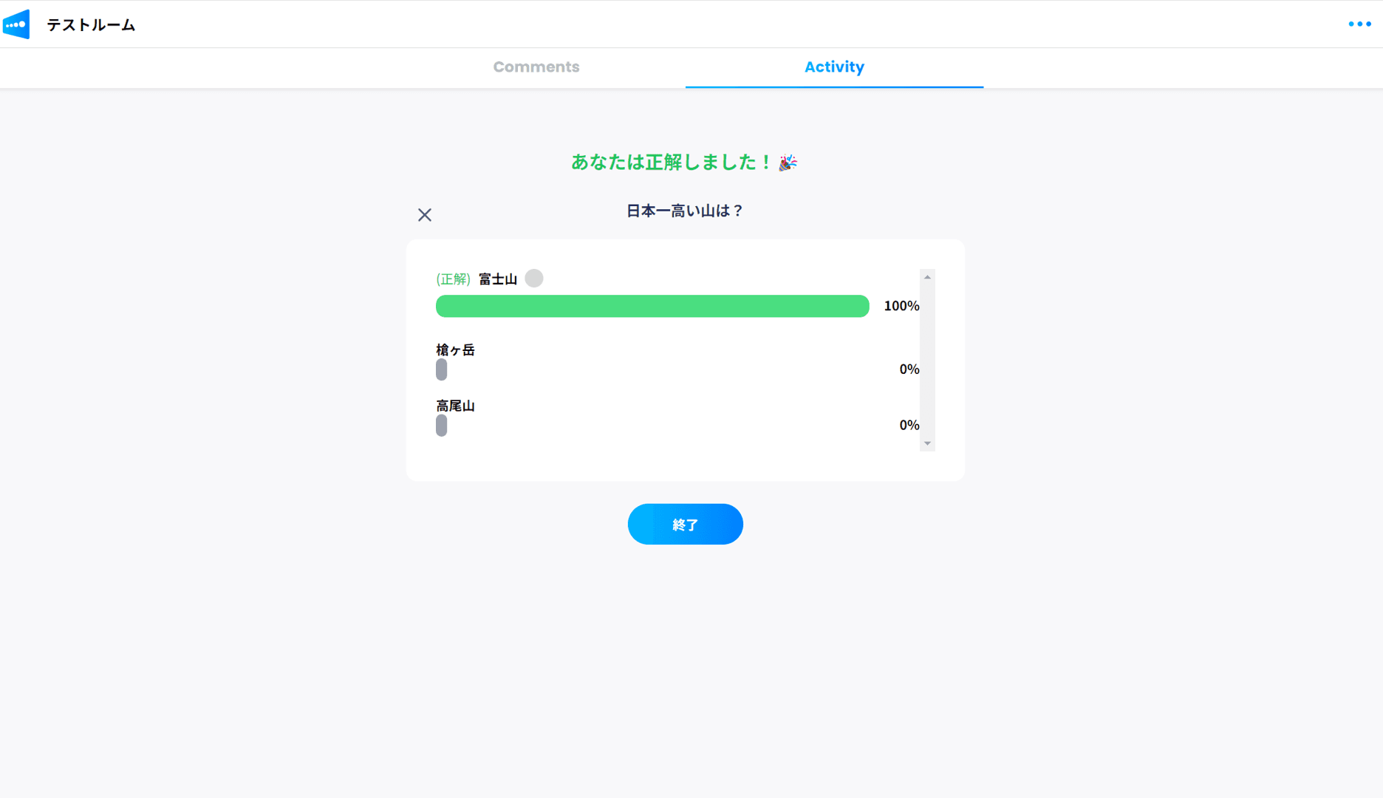Click the gray 槍ヶ岳 result bar
This screenshot has height=798, width=1383.
coord(441,369)
